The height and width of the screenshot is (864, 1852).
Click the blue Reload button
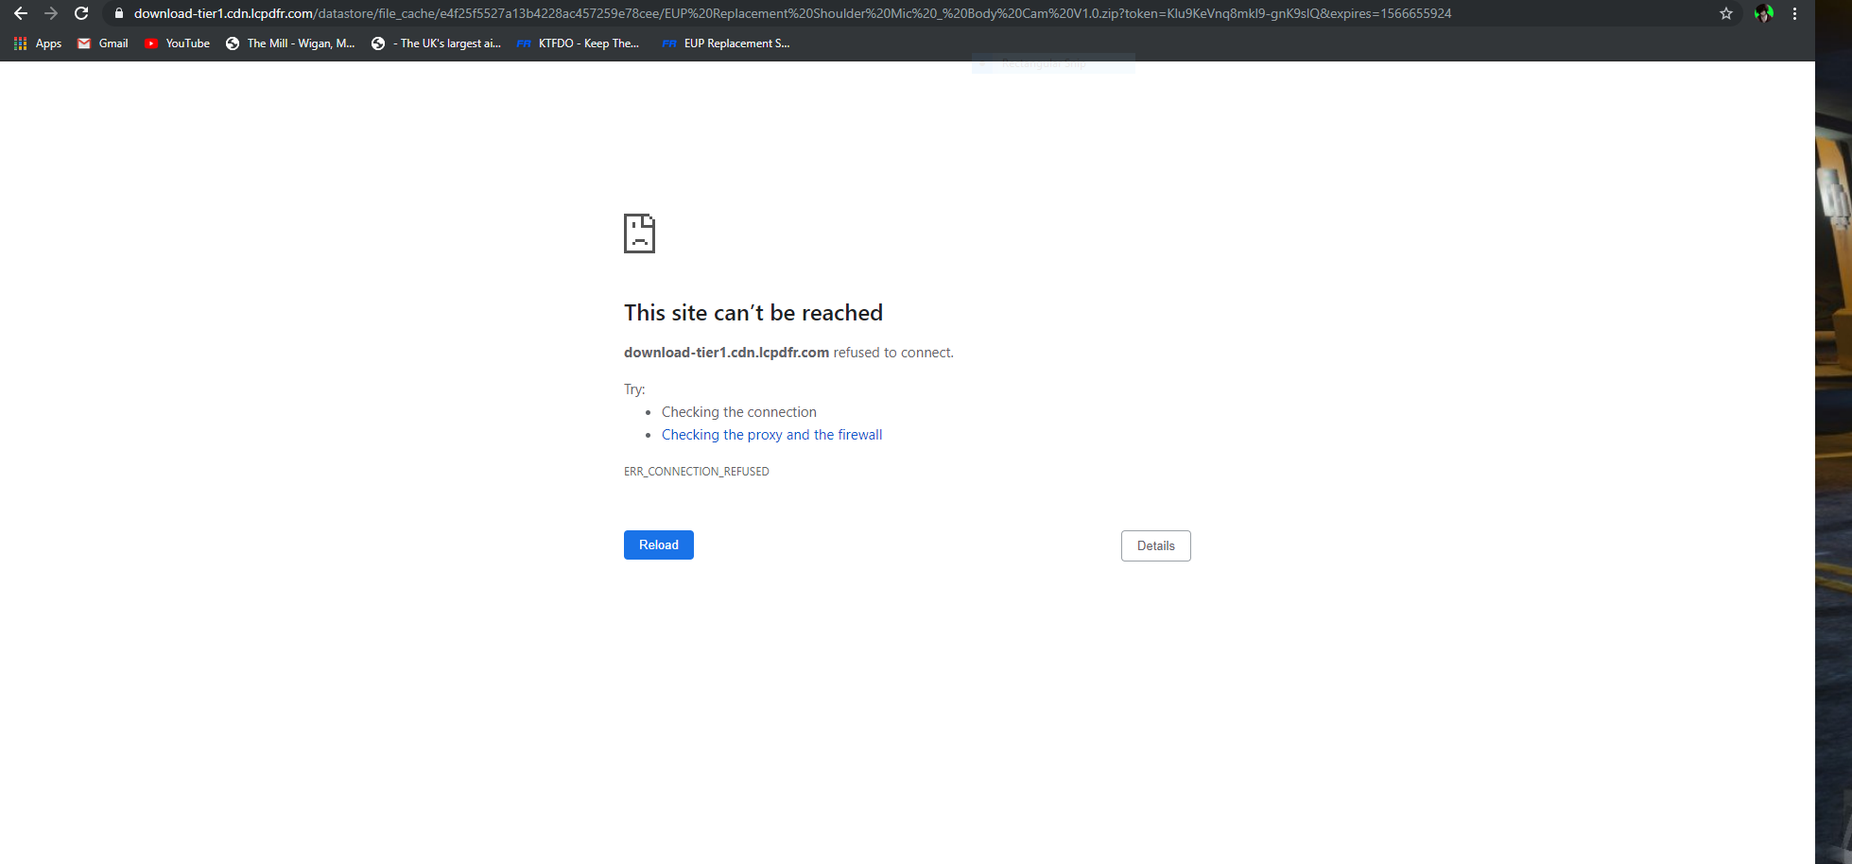tap(659, 545)
